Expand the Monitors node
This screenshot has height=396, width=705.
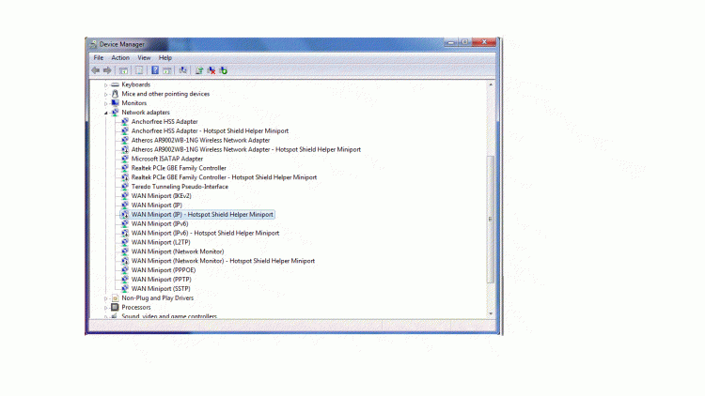pos(106,103)
